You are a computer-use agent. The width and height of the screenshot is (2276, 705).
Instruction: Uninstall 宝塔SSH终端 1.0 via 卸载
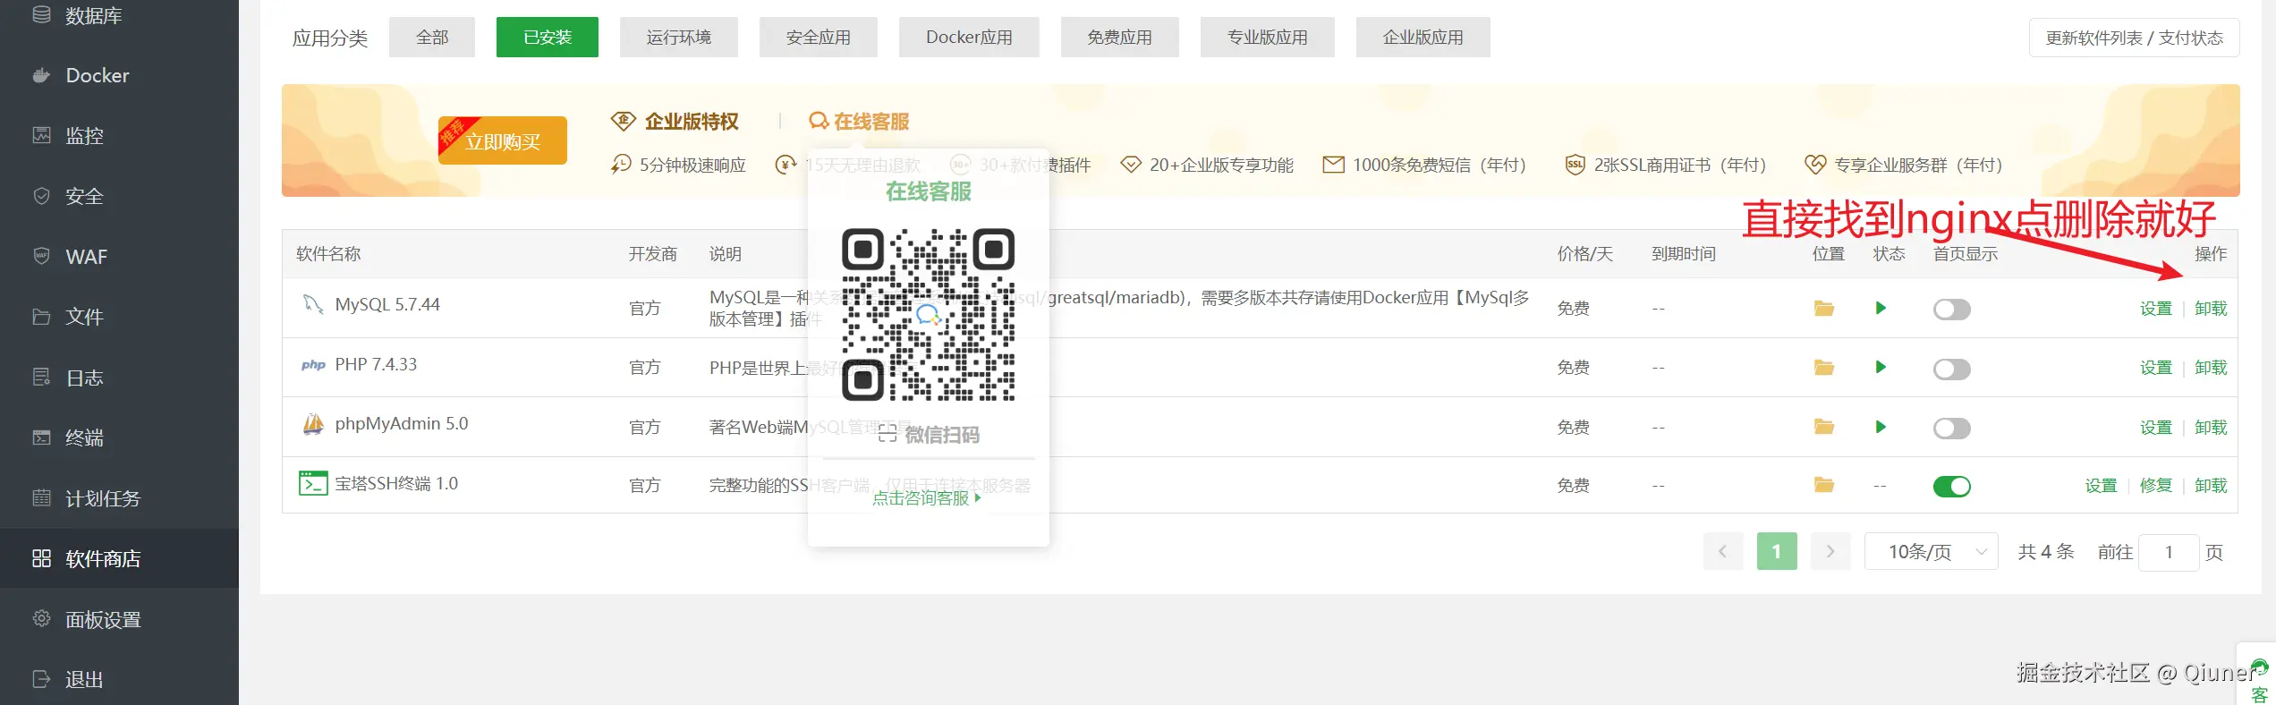point(2211,486)
